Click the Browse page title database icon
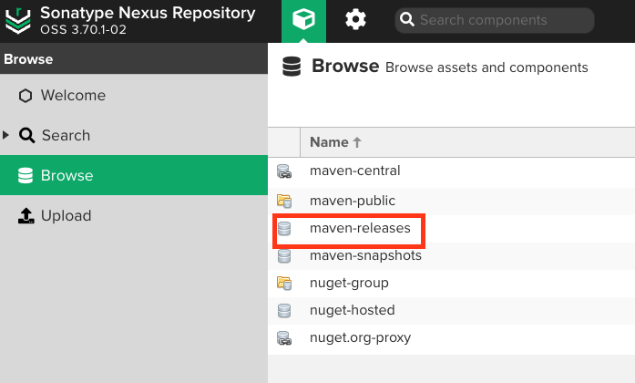The width and height of the screenshot is (635, 383). (292, 67)
